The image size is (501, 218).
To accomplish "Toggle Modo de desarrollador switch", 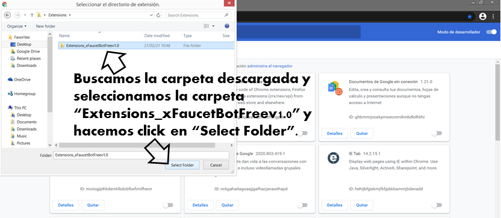I will (491, 32).
